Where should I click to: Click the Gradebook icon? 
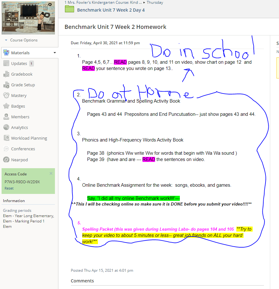click(6, 74)
